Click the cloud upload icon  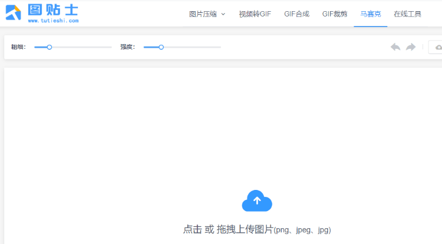(x=257, y=200)
